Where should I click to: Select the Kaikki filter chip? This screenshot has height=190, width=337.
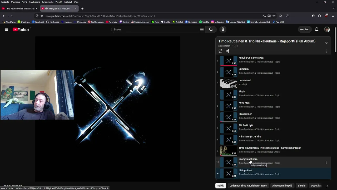(x=221, y=186)
